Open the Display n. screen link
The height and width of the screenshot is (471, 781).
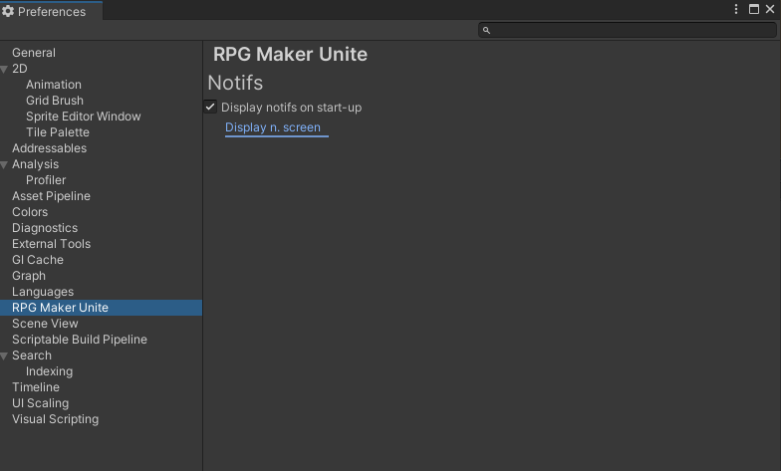273,127
